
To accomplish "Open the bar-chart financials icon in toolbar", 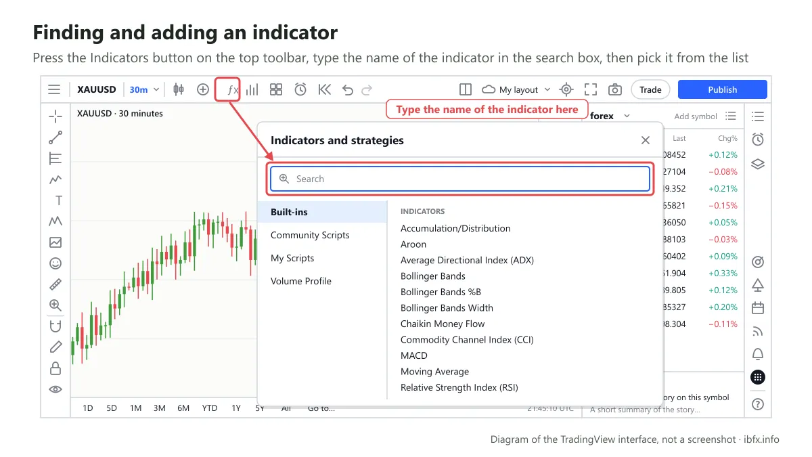I will coord(252,89).
